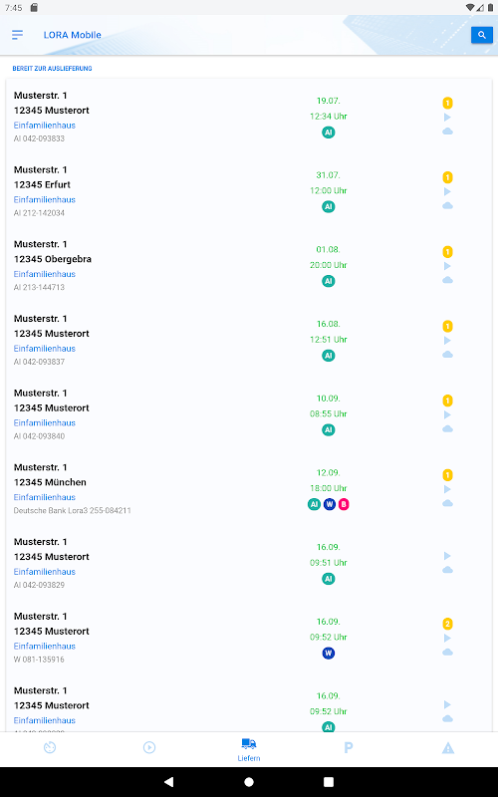
Task: Click yellow badge 2 for W 081-135916
Action: (x=447, y=624)
